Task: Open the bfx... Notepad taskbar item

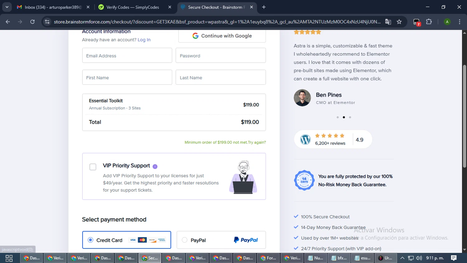Action: 339,258
